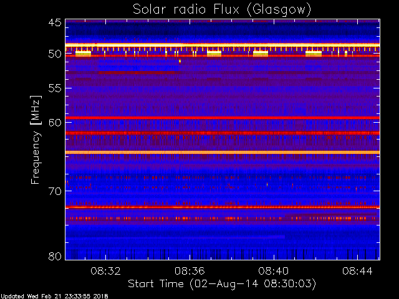Select the 08:36 time tick label

pos(190,271)
